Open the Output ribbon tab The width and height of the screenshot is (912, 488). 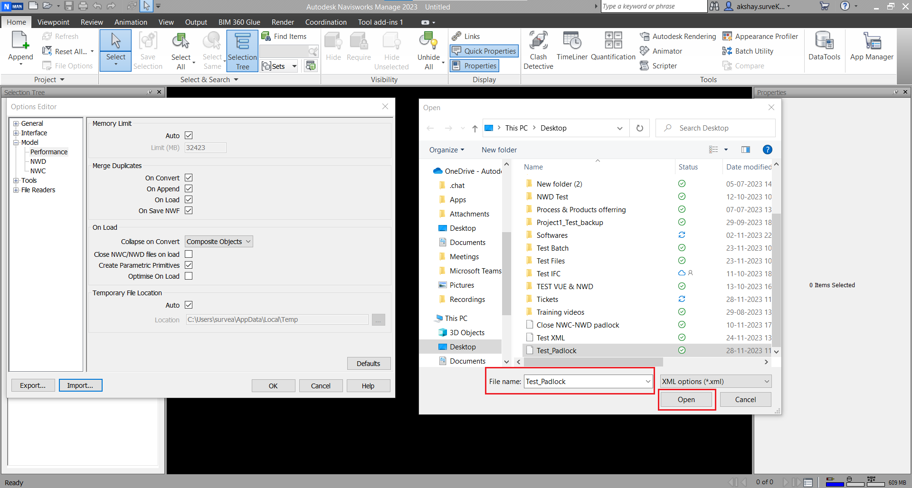click(x=196, y=22)
